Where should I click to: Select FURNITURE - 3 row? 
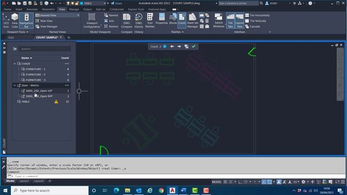coord(42,80)
